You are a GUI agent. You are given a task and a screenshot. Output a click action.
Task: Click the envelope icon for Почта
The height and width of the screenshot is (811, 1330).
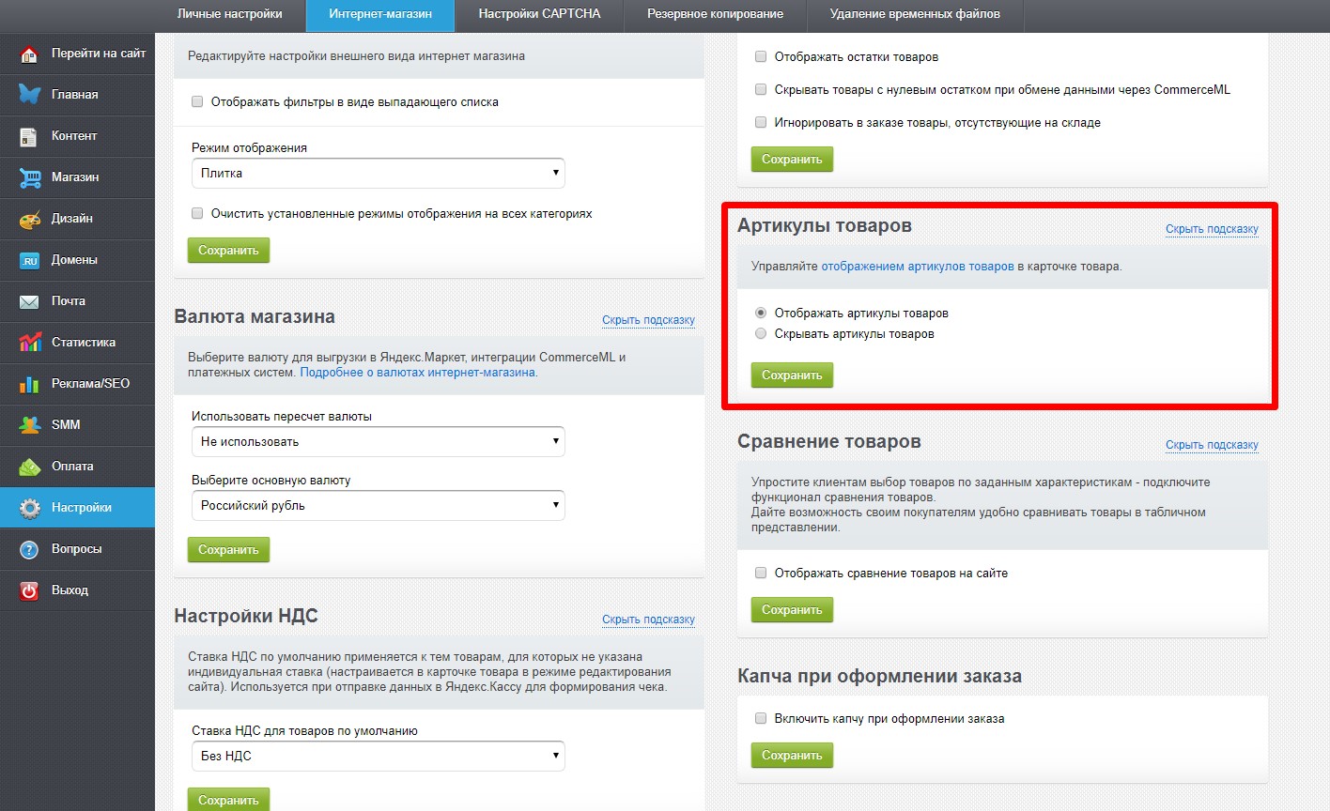point(30,301)
